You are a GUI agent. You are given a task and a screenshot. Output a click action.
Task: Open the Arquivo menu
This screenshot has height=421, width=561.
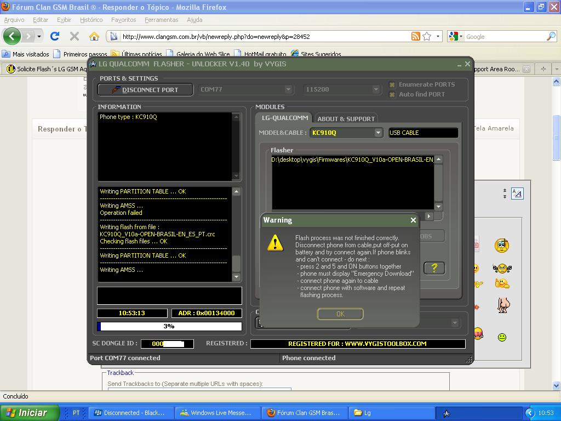coord(14,20)
